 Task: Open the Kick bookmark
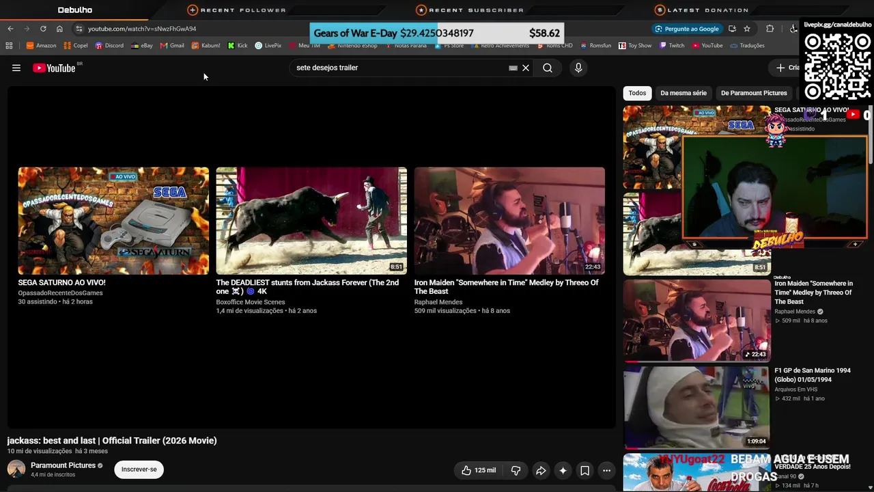pos(238,46)
